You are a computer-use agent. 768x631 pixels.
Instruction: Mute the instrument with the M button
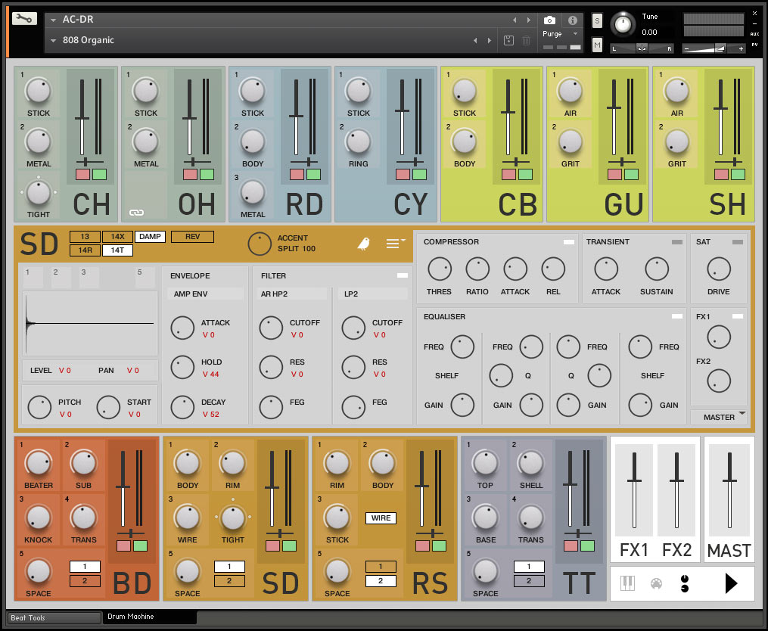click(598, 45)
